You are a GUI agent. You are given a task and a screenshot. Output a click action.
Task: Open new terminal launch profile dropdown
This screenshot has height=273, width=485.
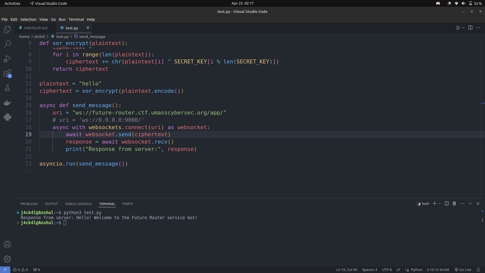(x=440, y=203)
